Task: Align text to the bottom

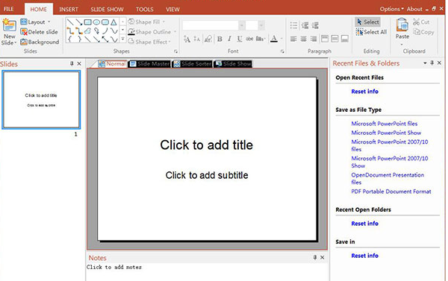Action: point(344,39)
